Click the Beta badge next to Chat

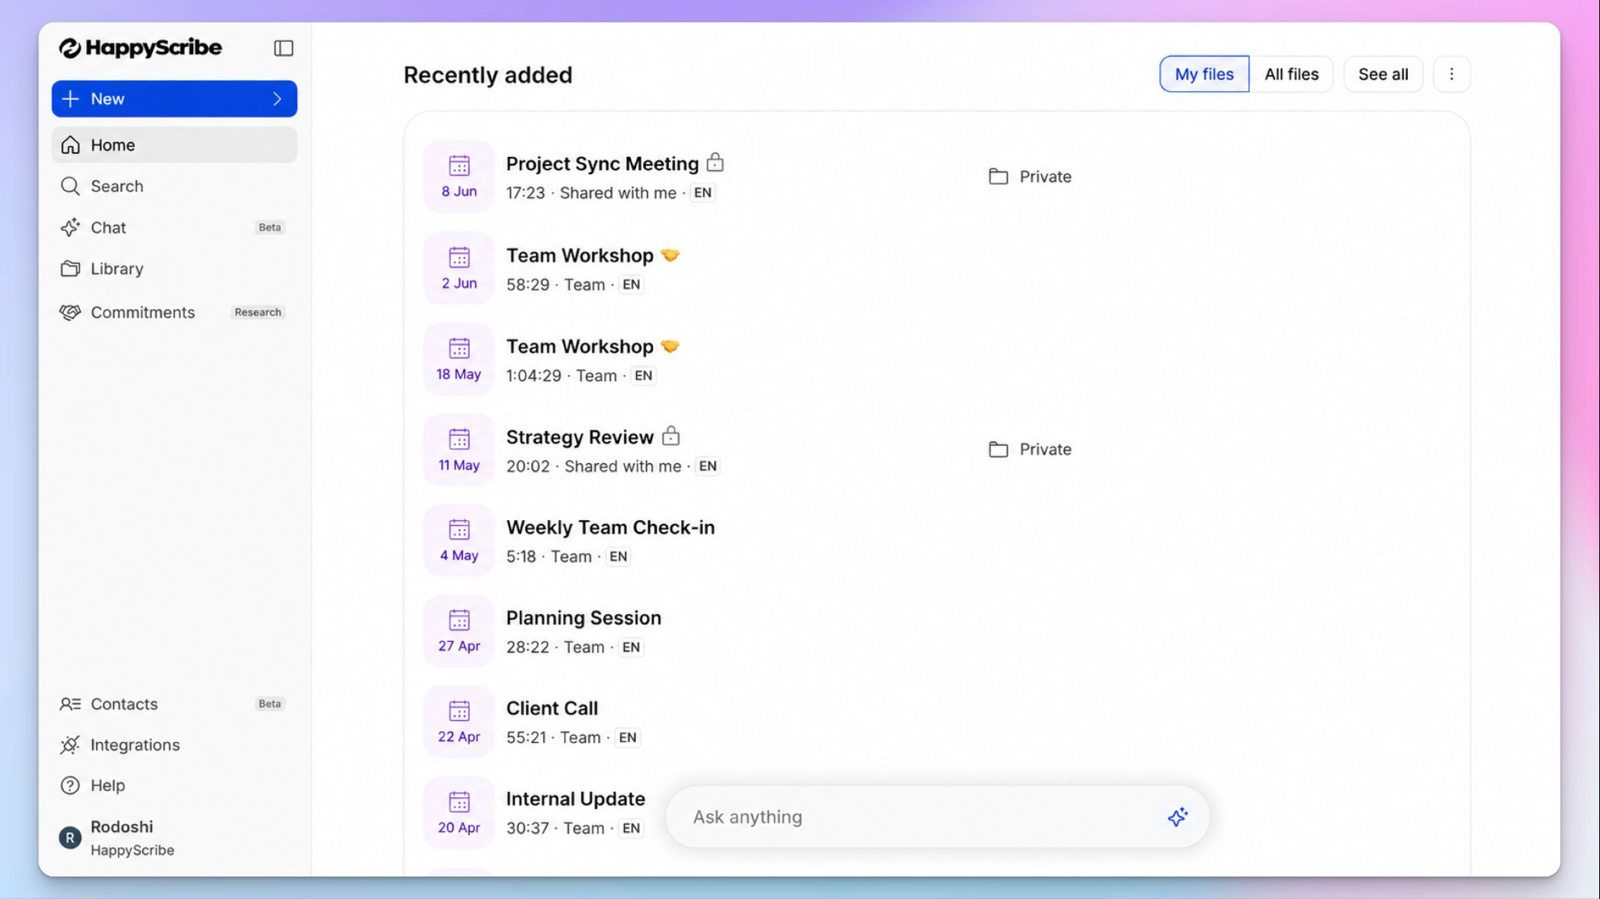click(x=270, y=227)
